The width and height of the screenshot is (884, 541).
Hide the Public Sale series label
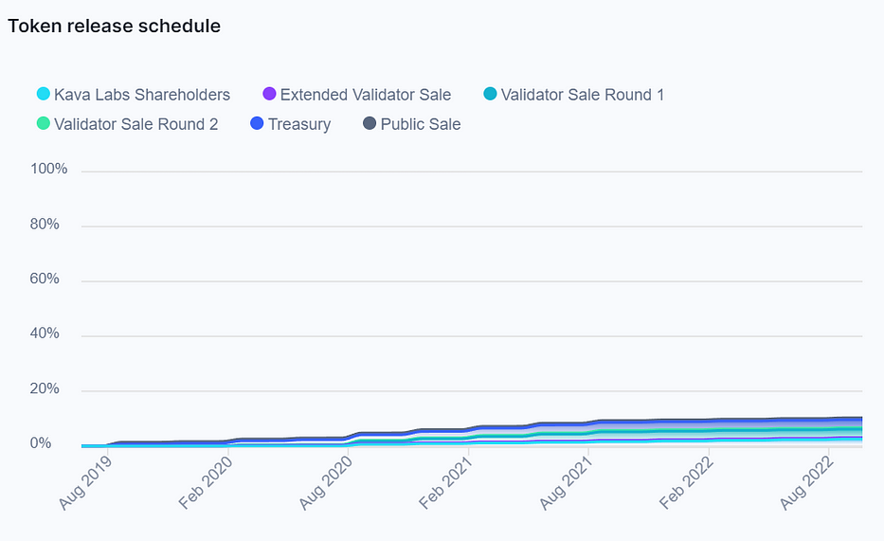tap(421, 124)
